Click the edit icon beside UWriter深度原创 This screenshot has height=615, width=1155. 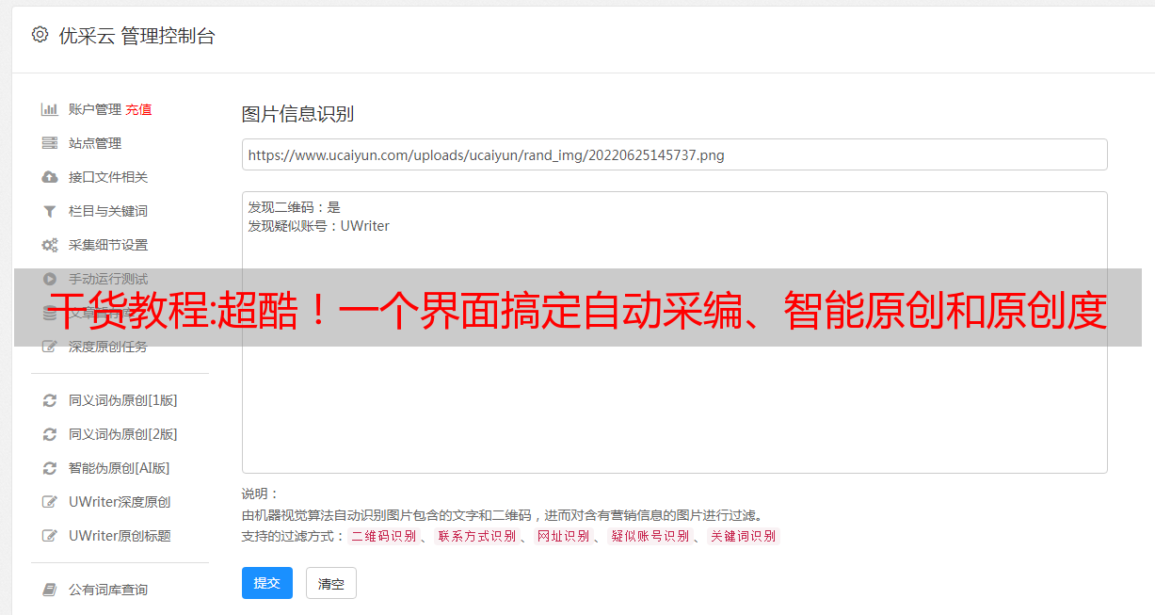[x=50, y=502]
